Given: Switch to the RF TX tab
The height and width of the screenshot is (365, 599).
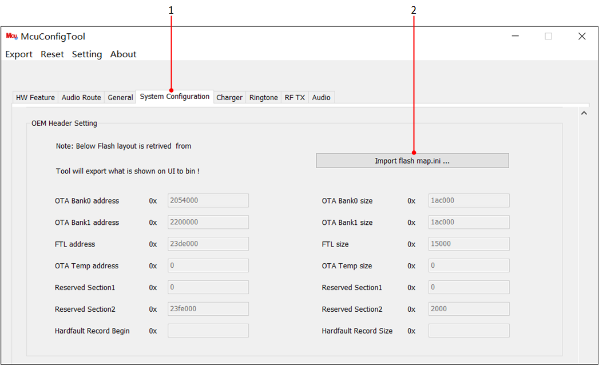Looking at the screenshot, I should [295, 97].
